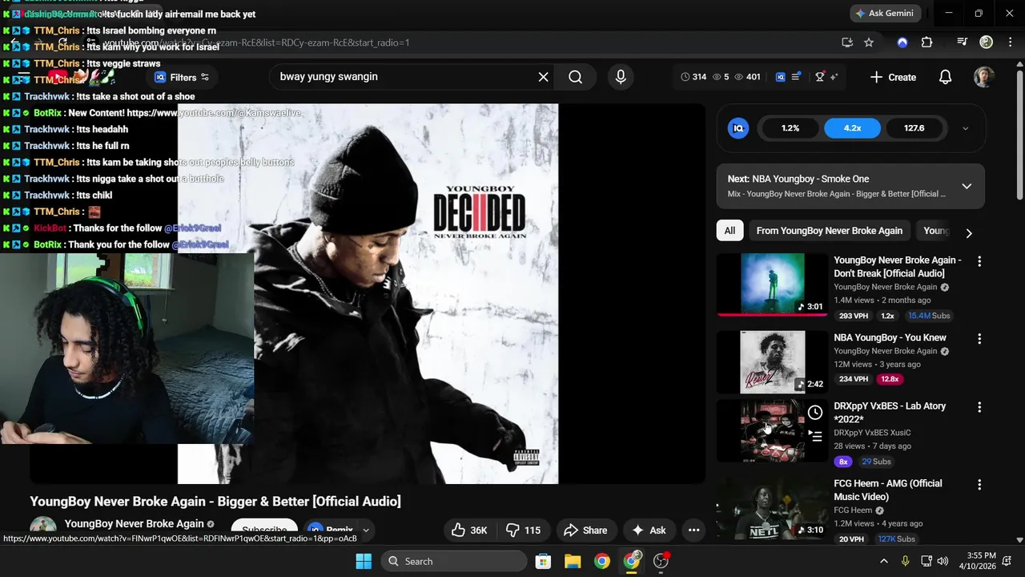Open YouTube notifications bell
The image size is (1025, 577).
945,77
